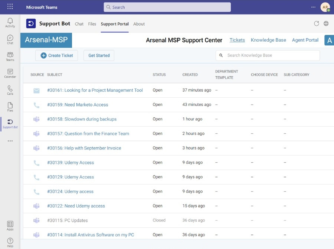Click the SUBJECT column header

tap(55, 75)
